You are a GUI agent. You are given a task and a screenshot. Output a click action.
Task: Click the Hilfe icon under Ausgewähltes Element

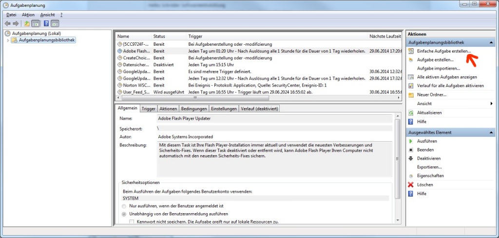(411, 194)
